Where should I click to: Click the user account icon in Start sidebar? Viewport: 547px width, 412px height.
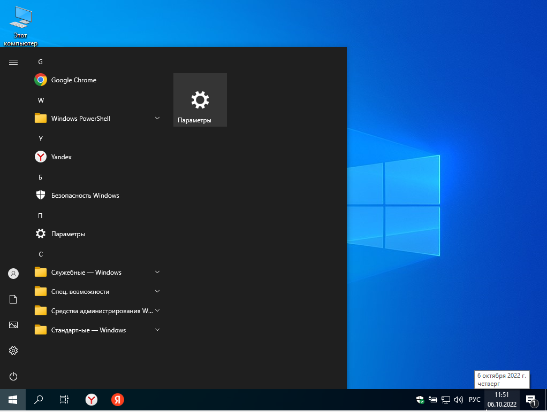(13, 274)
